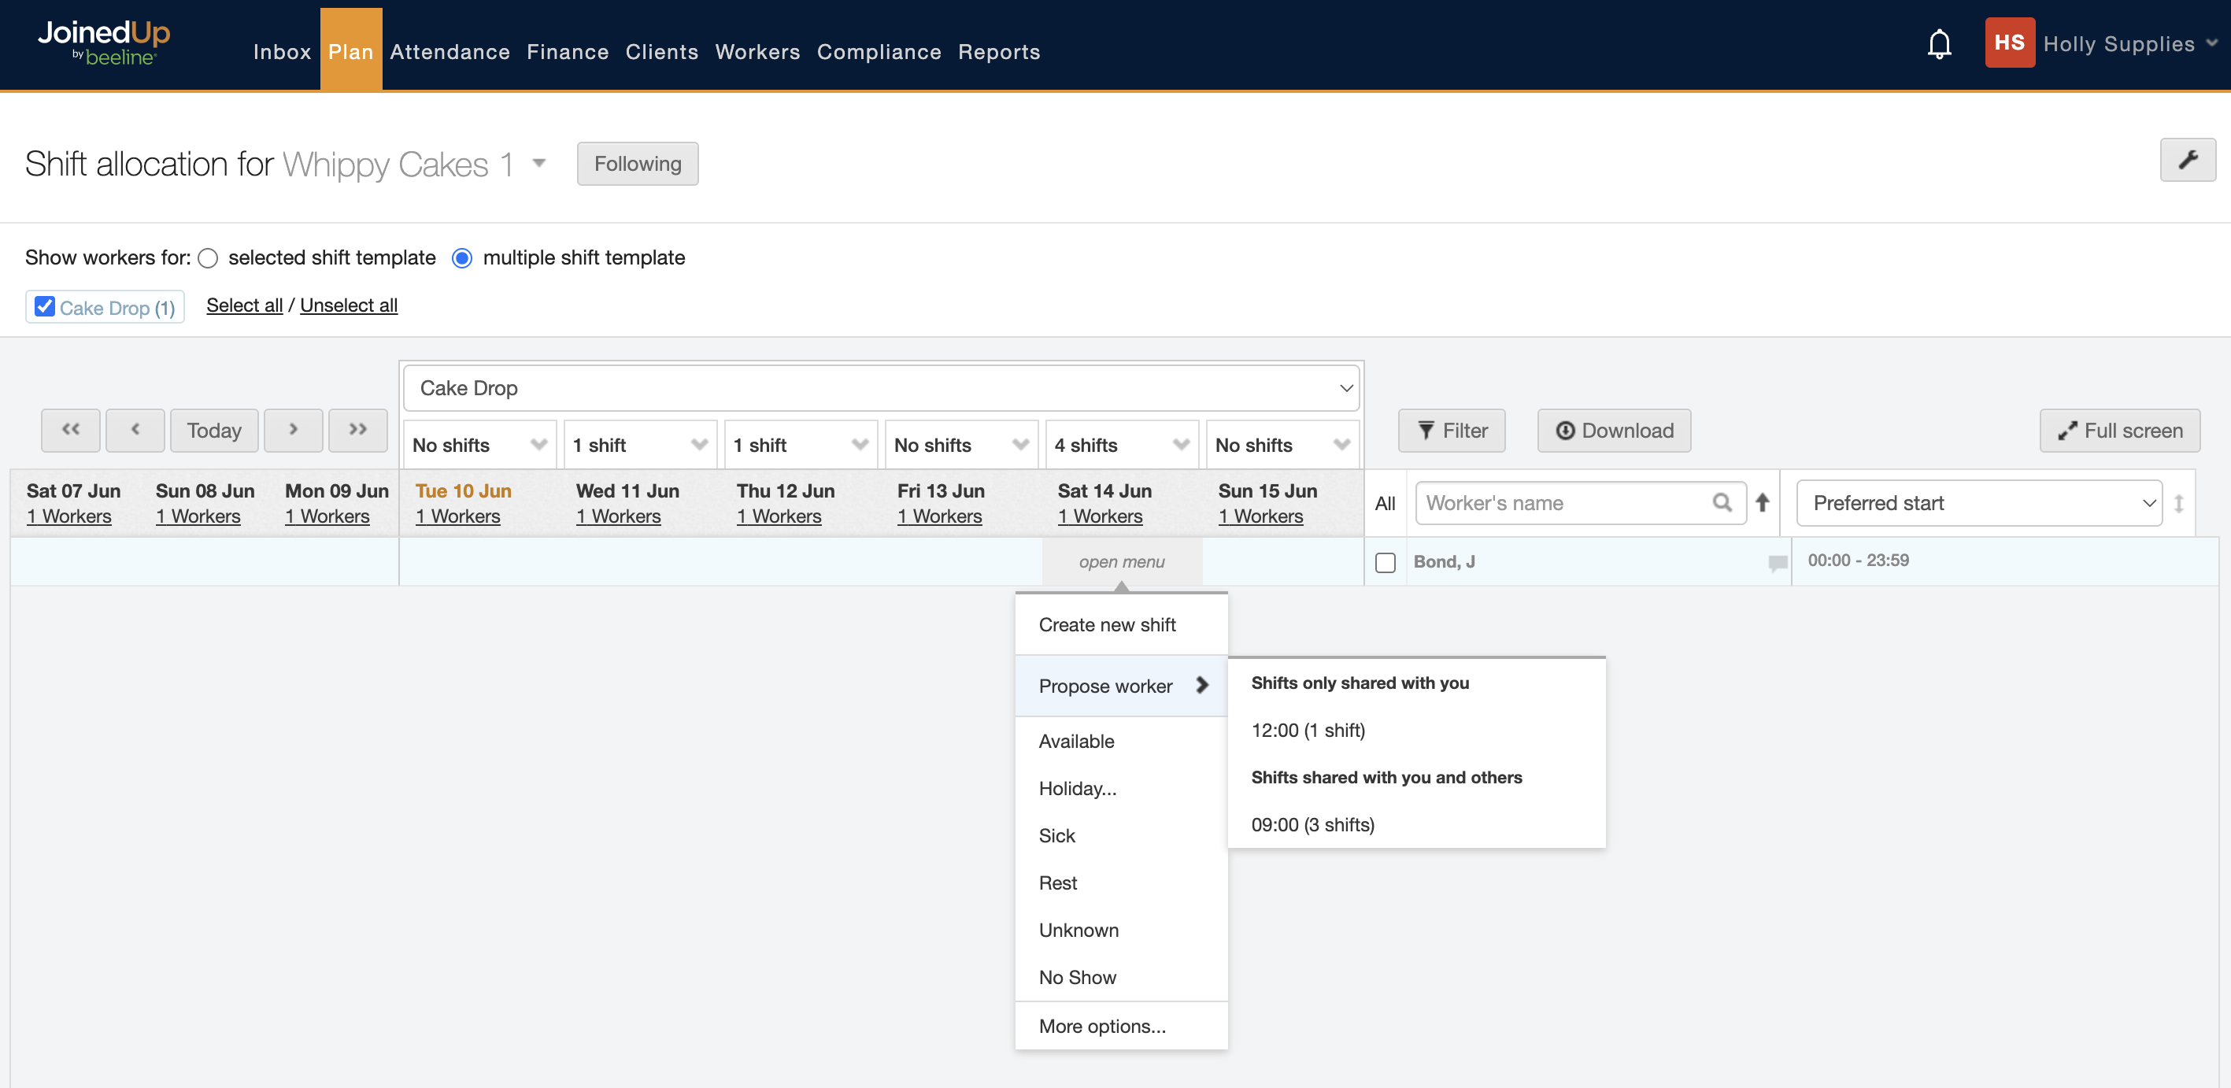Viewport: 2231px width, 1088px height.
Task: Click the HS account avatar
Action: 2008,43
